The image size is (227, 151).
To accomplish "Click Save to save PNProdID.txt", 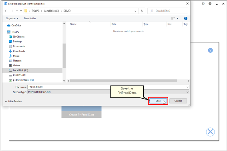I will 158,101.
